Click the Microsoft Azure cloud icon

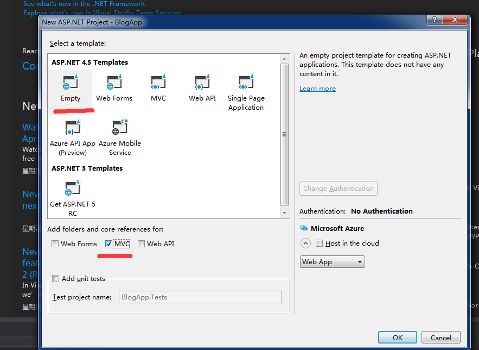click(304, 228)
